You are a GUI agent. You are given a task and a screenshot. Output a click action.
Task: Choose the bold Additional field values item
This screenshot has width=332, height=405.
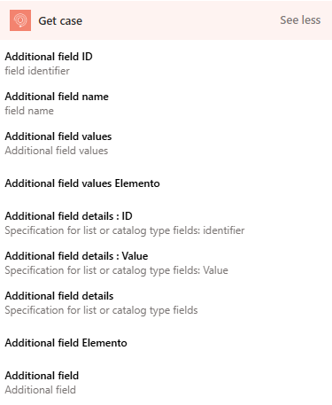click(58, 136)
